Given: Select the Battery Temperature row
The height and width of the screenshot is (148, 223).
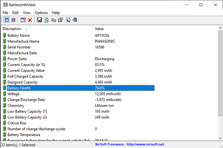Looking at the screenshot, I should [78, 134].
